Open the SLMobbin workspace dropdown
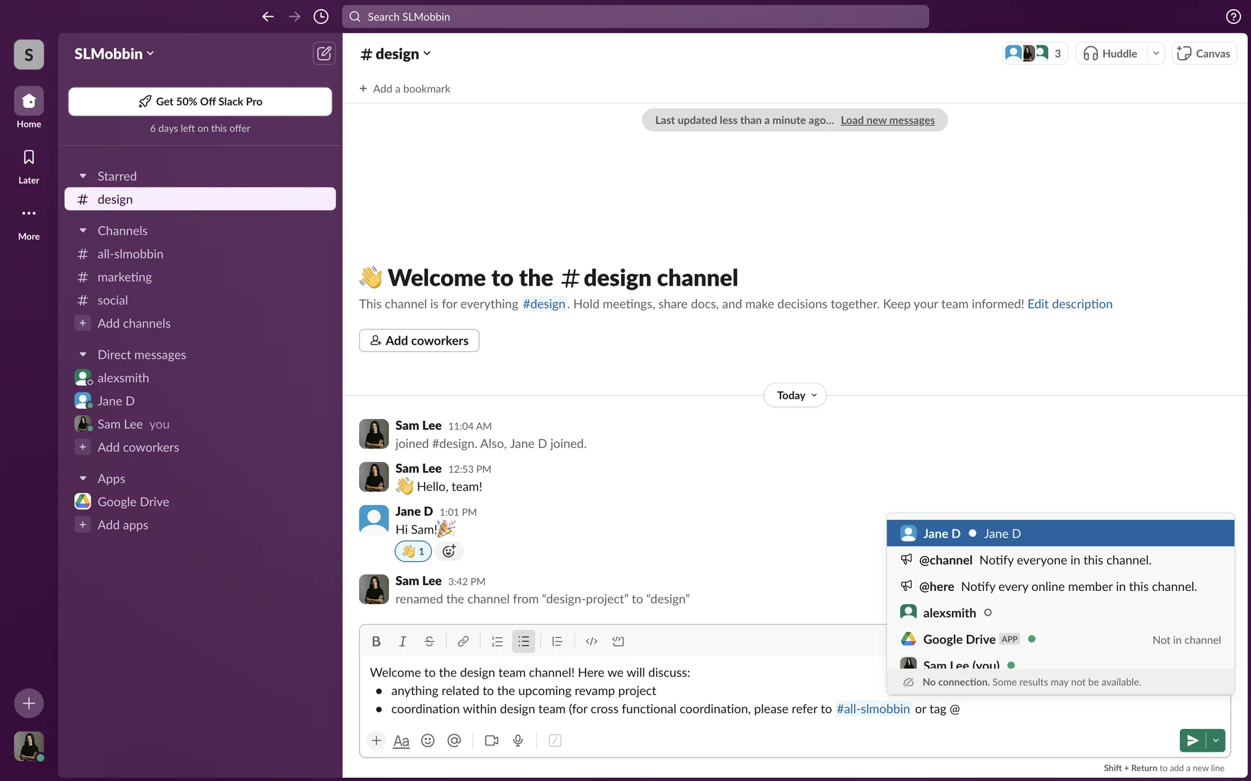The width and height of the screenshot is (1251, 781). point(114,54)
